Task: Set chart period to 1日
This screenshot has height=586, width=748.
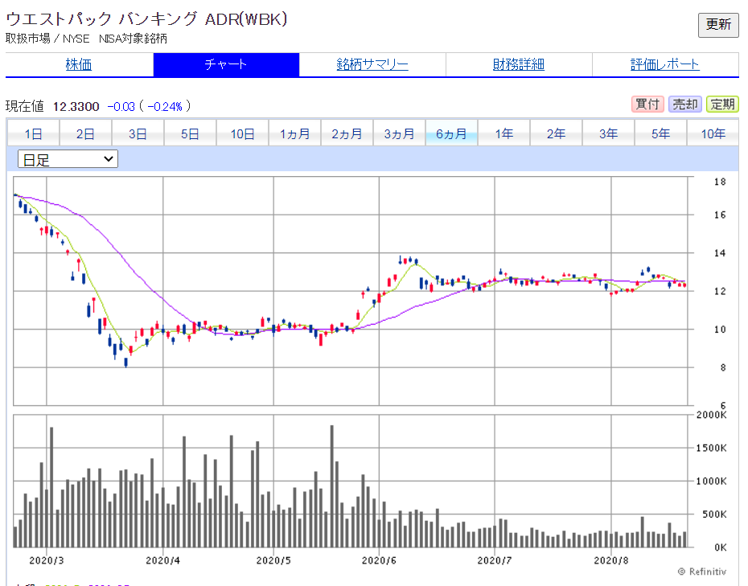Action: point(33,134)
